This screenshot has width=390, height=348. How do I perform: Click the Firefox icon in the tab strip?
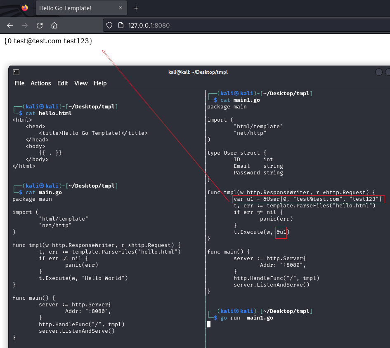(25, 8)
